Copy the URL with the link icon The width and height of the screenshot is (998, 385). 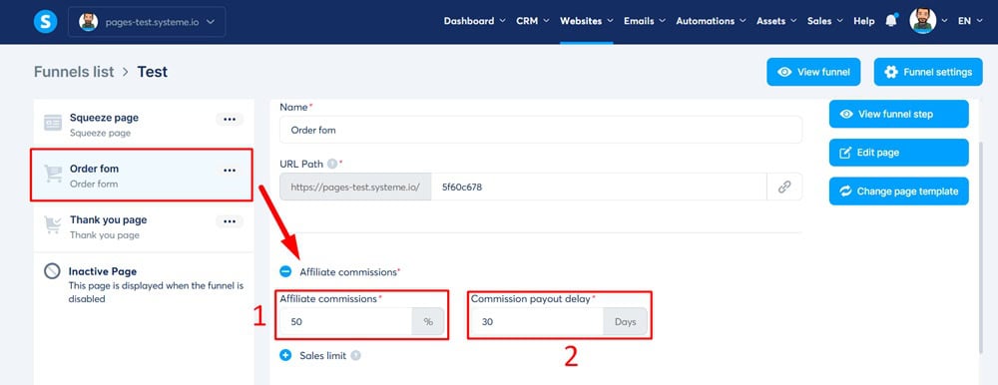tap(784, 188)
